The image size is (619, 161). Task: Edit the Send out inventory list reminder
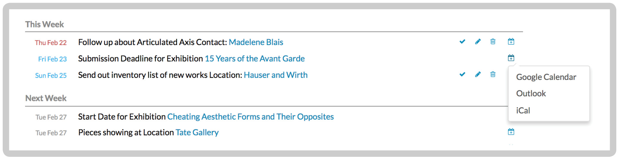(478, 74)
